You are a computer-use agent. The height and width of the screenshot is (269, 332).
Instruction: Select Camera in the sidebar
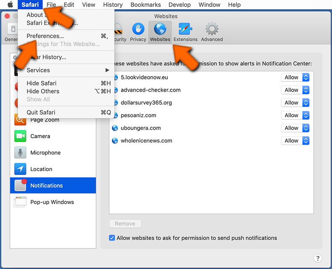pyautogui.click(x=53, y=136)
